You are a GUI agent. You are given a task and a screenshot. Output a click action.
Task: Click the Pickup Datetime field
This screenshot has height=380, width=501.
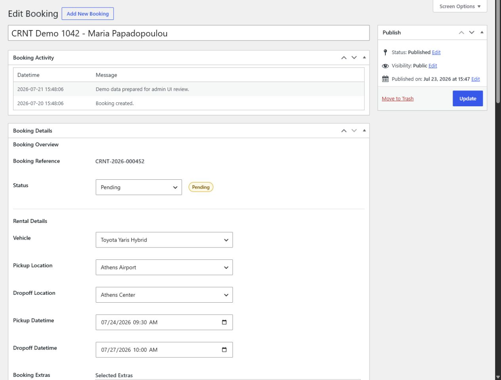coord(164,322)
